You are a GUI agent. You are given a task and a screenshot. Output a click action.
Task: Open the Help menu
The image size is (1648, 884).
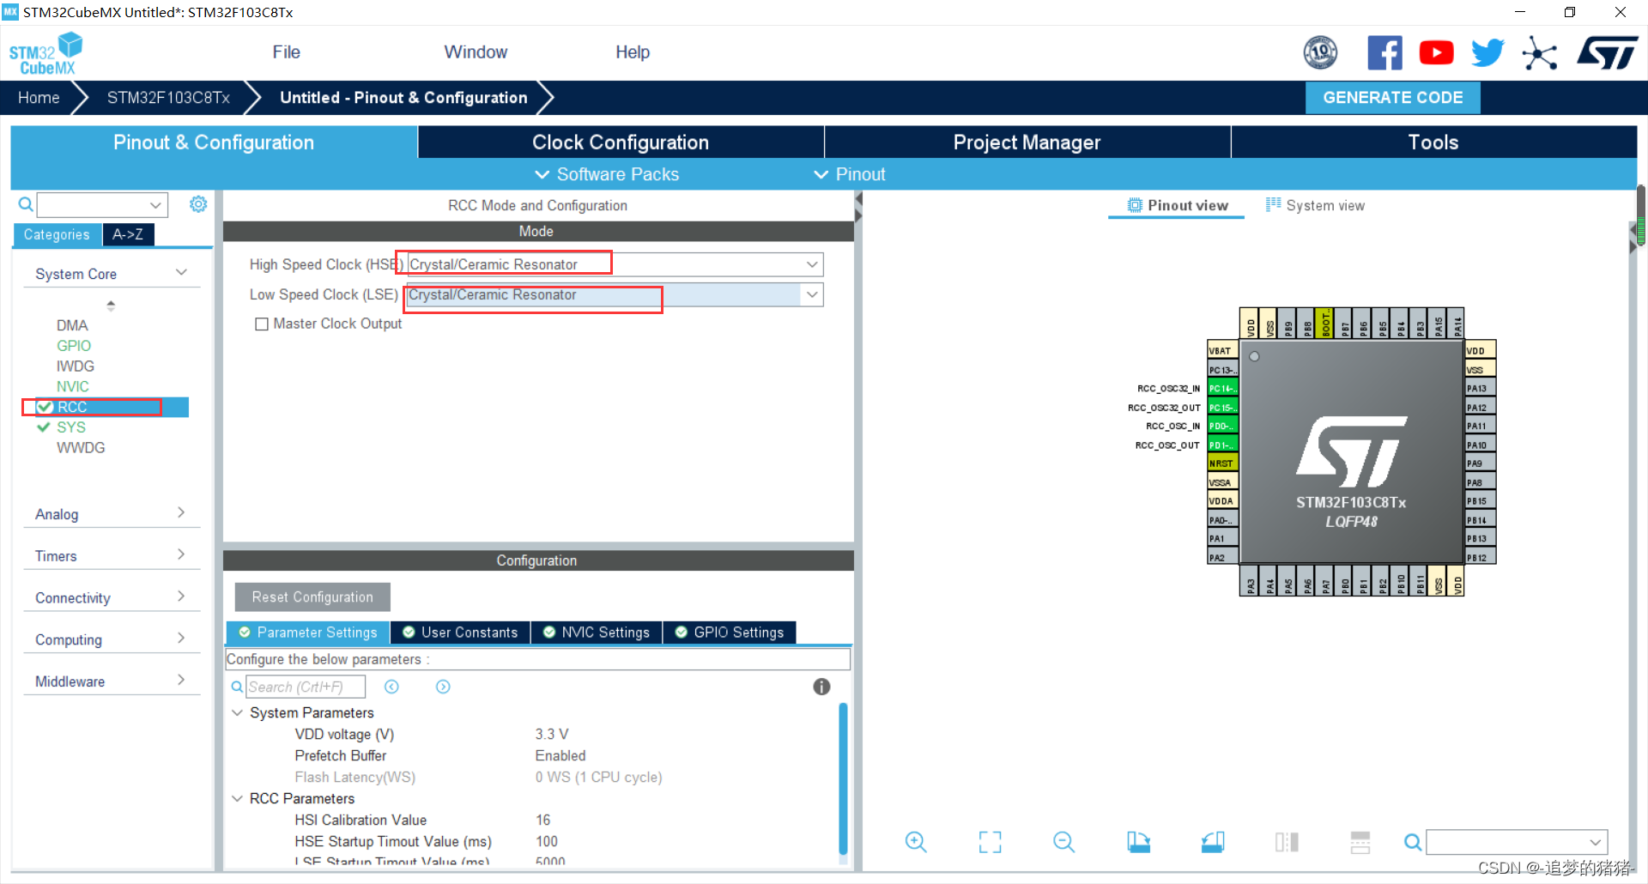[633, 52]
